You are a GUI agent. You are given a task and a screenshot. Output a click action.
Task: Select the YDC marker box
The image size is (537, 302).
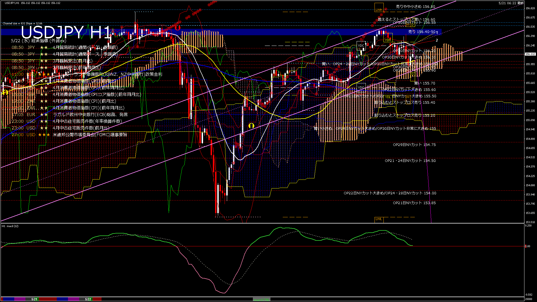click(x=361, y=46)
